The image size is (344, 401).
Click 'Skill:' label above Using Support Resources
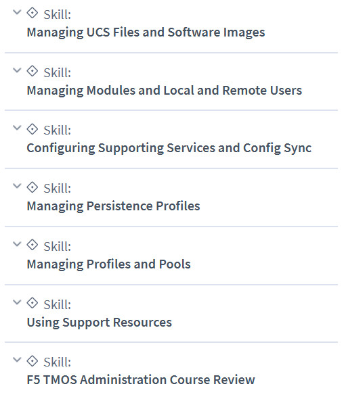tap(57, 305)
